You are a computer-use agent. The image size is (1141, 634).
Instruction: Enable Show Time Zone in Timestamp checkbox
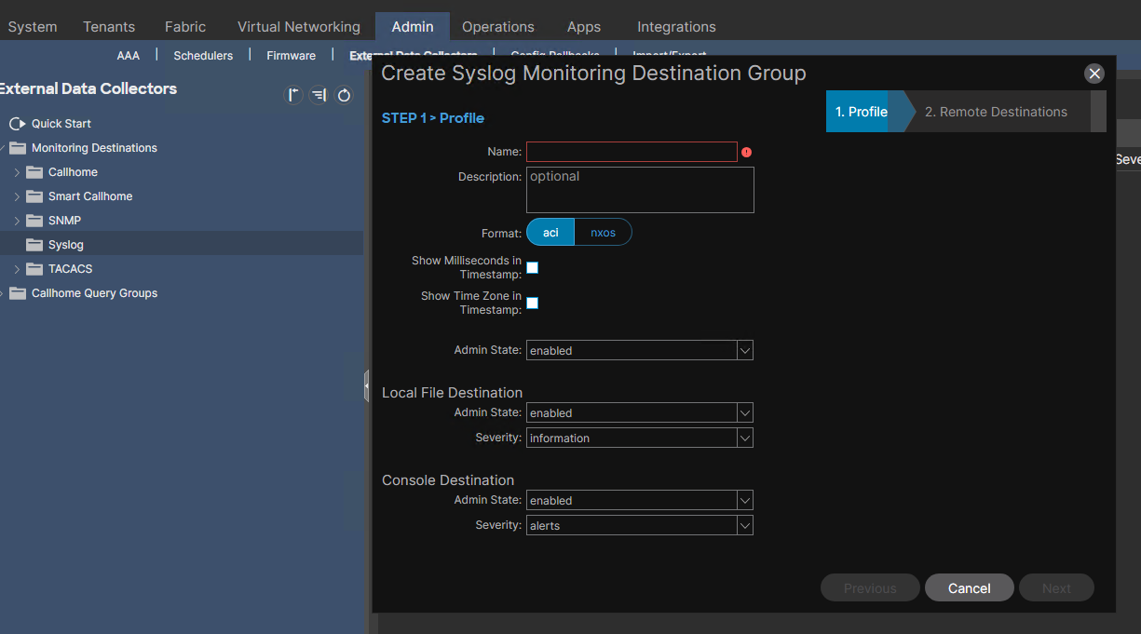[533, 304]
